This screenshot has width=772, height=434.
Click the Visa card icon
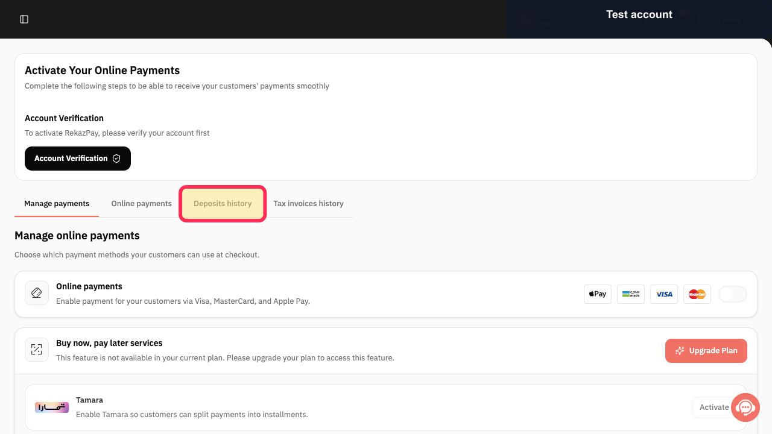click(664, 294)
